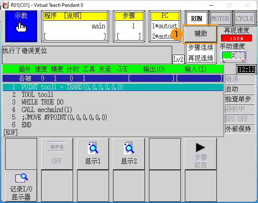The height and width of the screenshot is (203, 258).
Task: Open the 显示1 magnifier display button
Action: click(93, 154)
